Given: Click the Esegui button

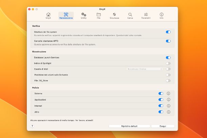Looking at the screenshot, I should pyautogui.click(x=163, y=126).
